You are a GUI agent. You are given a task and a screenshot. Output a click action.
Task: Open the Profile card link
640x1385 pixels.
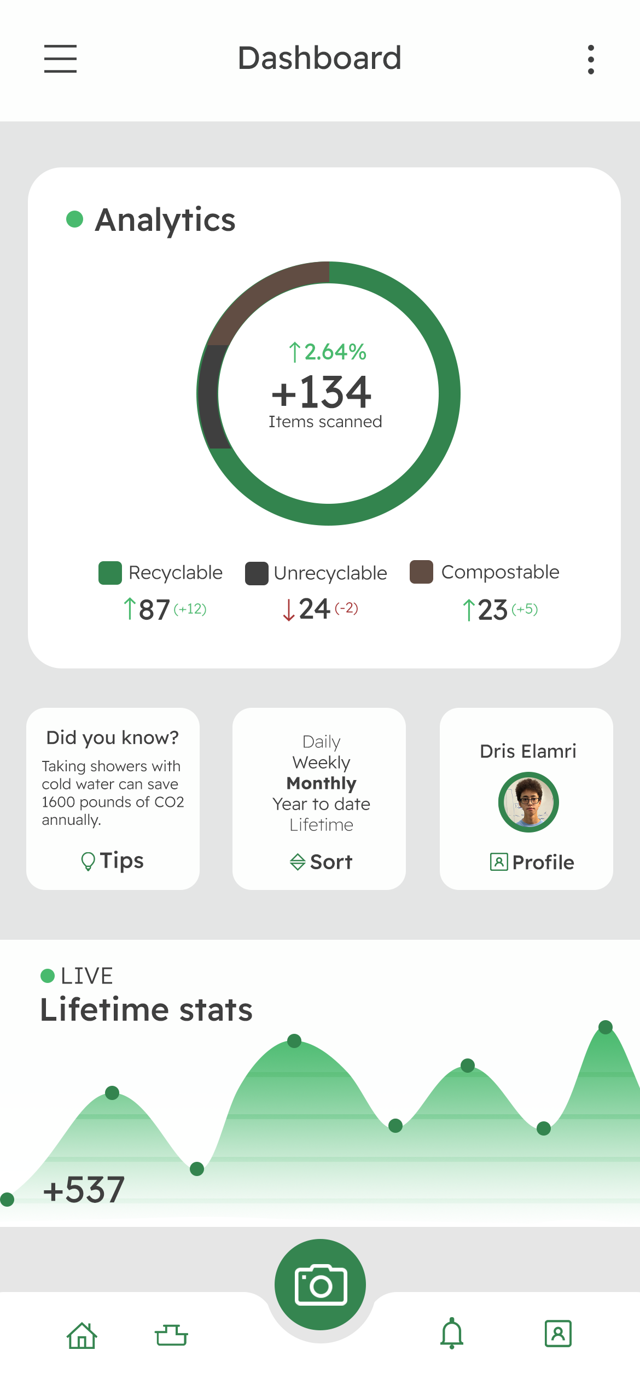[532, 863]
